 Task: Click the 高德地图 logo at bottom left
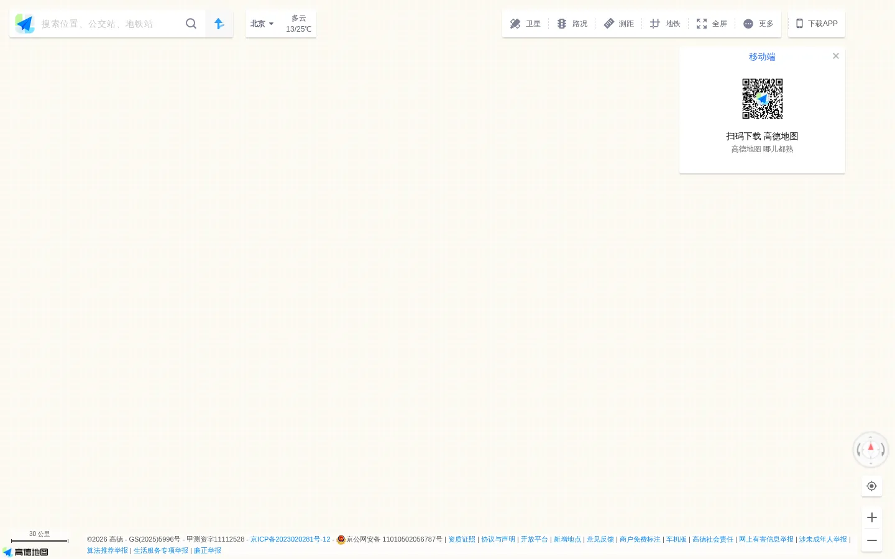click(x=25, y=552)
